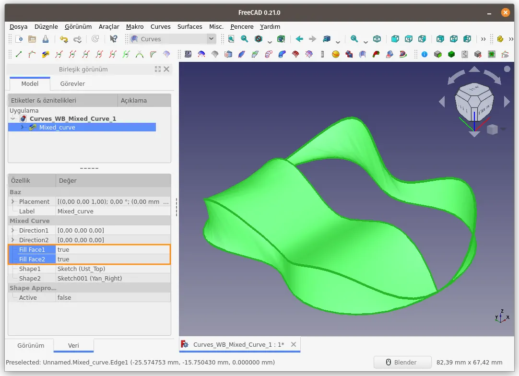
Task: Expand the hidden view toolbar items chevron
Action: pyautogui.click(x=483, y=39)
